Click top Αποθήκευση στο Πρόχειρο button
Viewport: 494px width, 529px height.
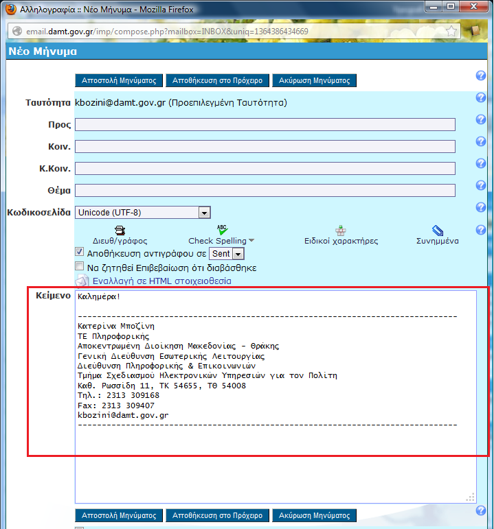(x=217, y=81)
